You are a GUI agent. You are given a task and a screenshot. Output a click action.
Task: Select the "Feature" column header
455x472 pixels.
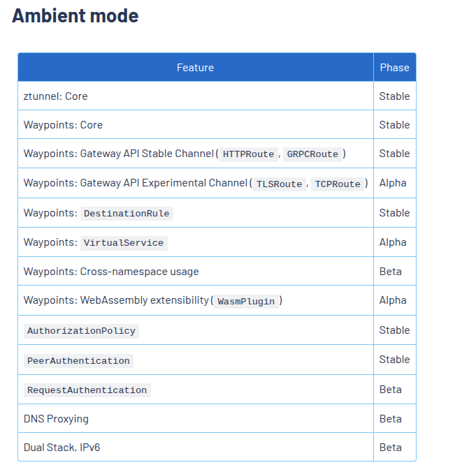pos(195,68)
